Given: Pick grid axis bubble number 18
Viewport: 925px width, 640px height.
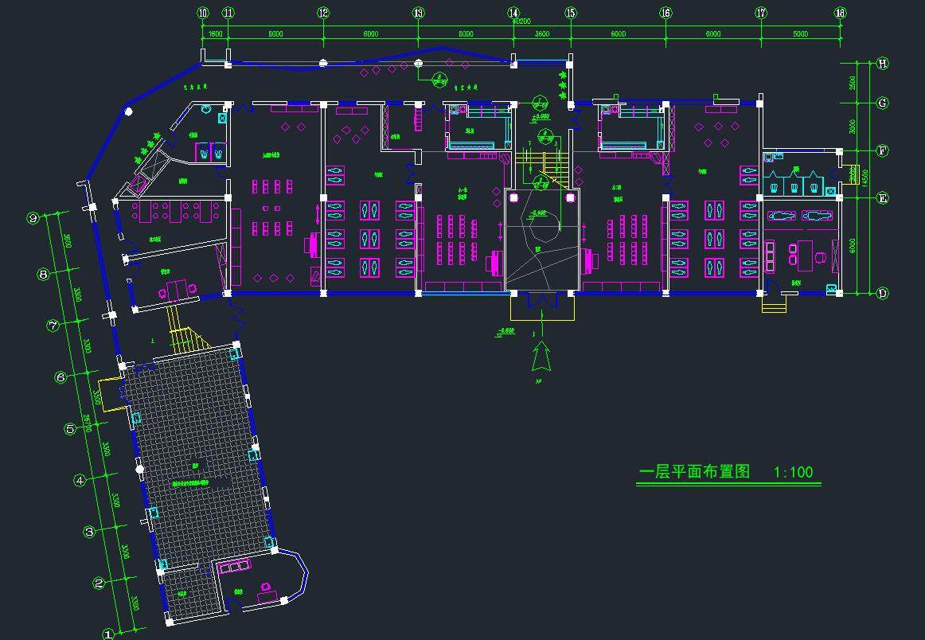Looking at the screenshot, I should coord(840,13).
